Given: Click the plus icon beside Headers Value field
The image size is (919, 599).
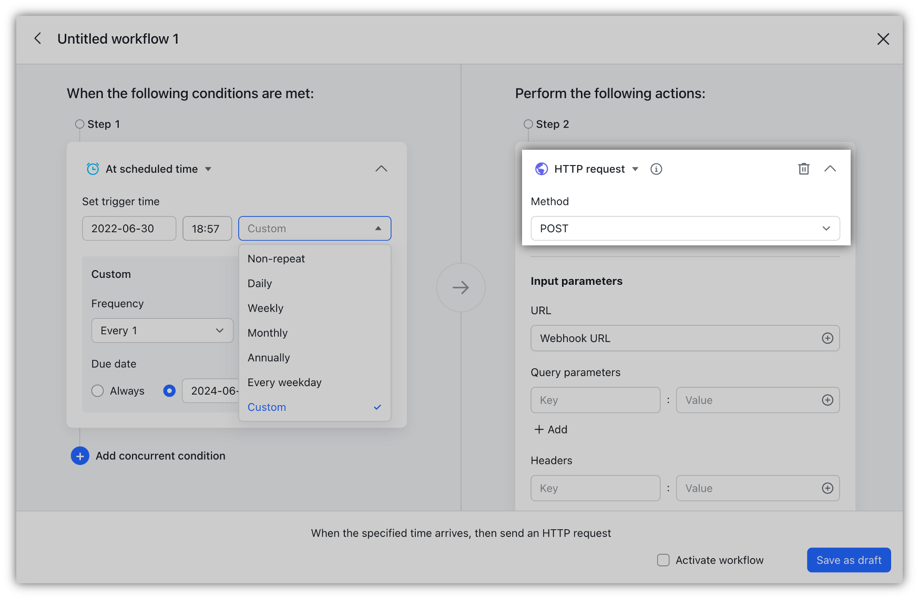Looking at the screenshot, I should pos(828,488).
